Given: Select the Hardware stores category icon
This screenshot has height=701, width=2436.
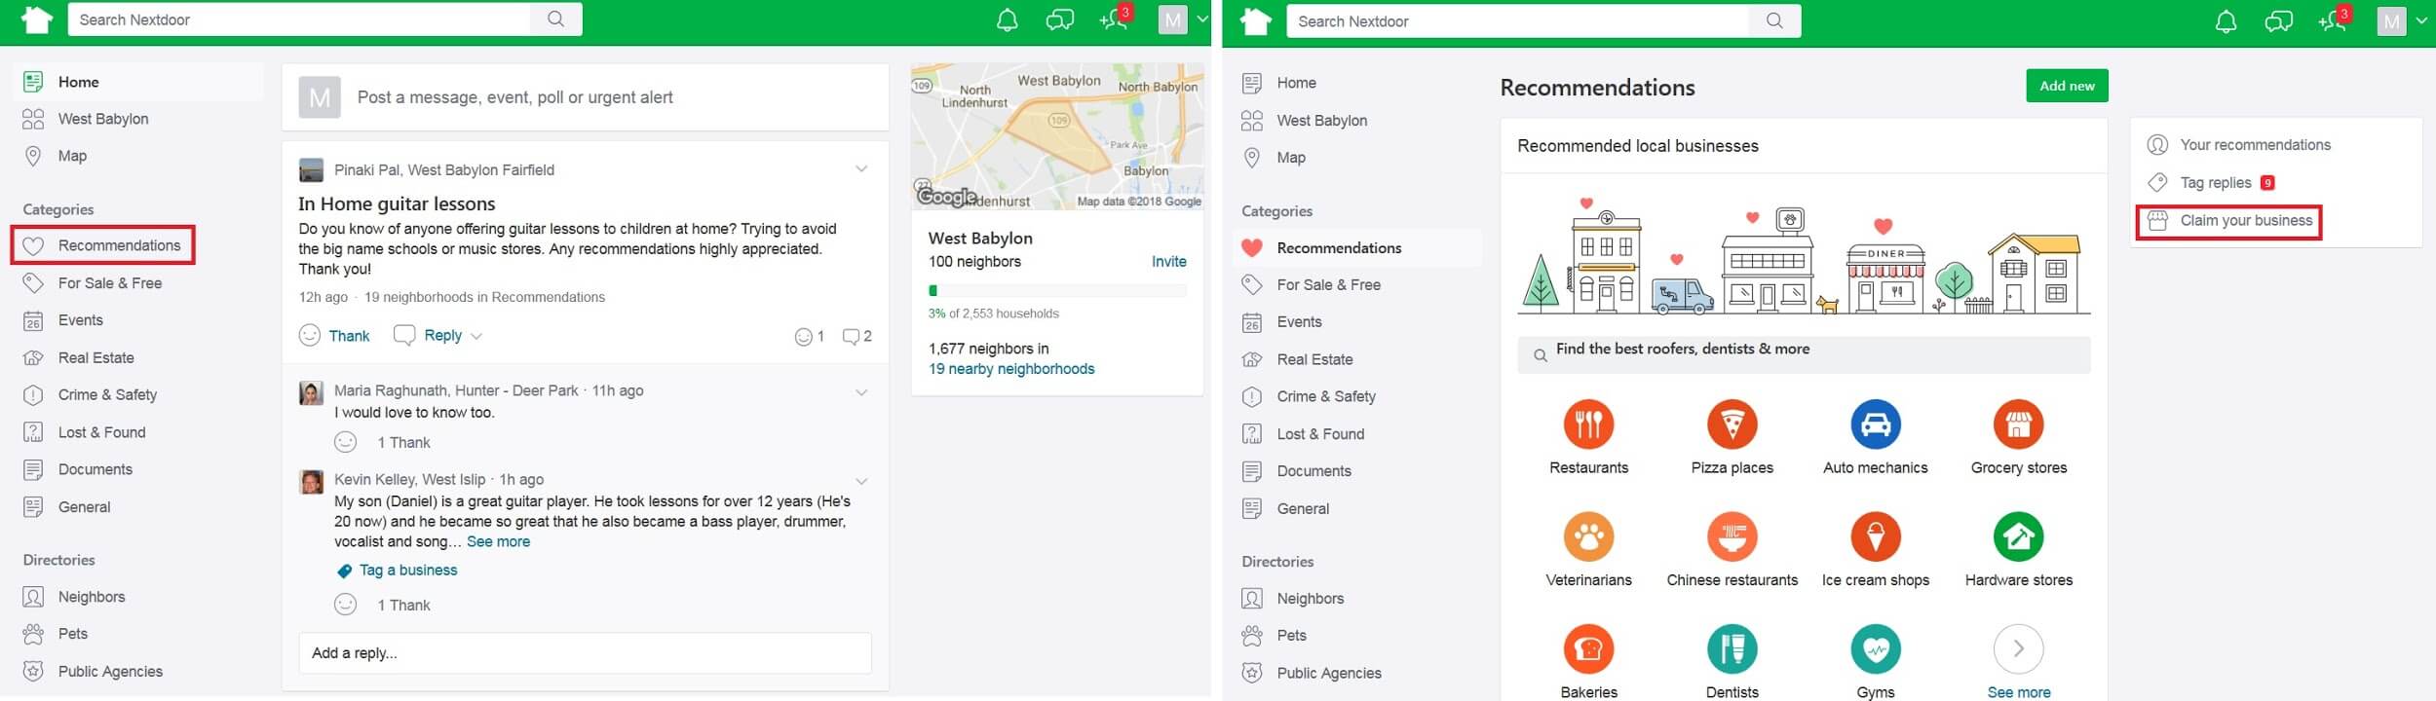Looking at the screenshot, I should click(2018, 536).
